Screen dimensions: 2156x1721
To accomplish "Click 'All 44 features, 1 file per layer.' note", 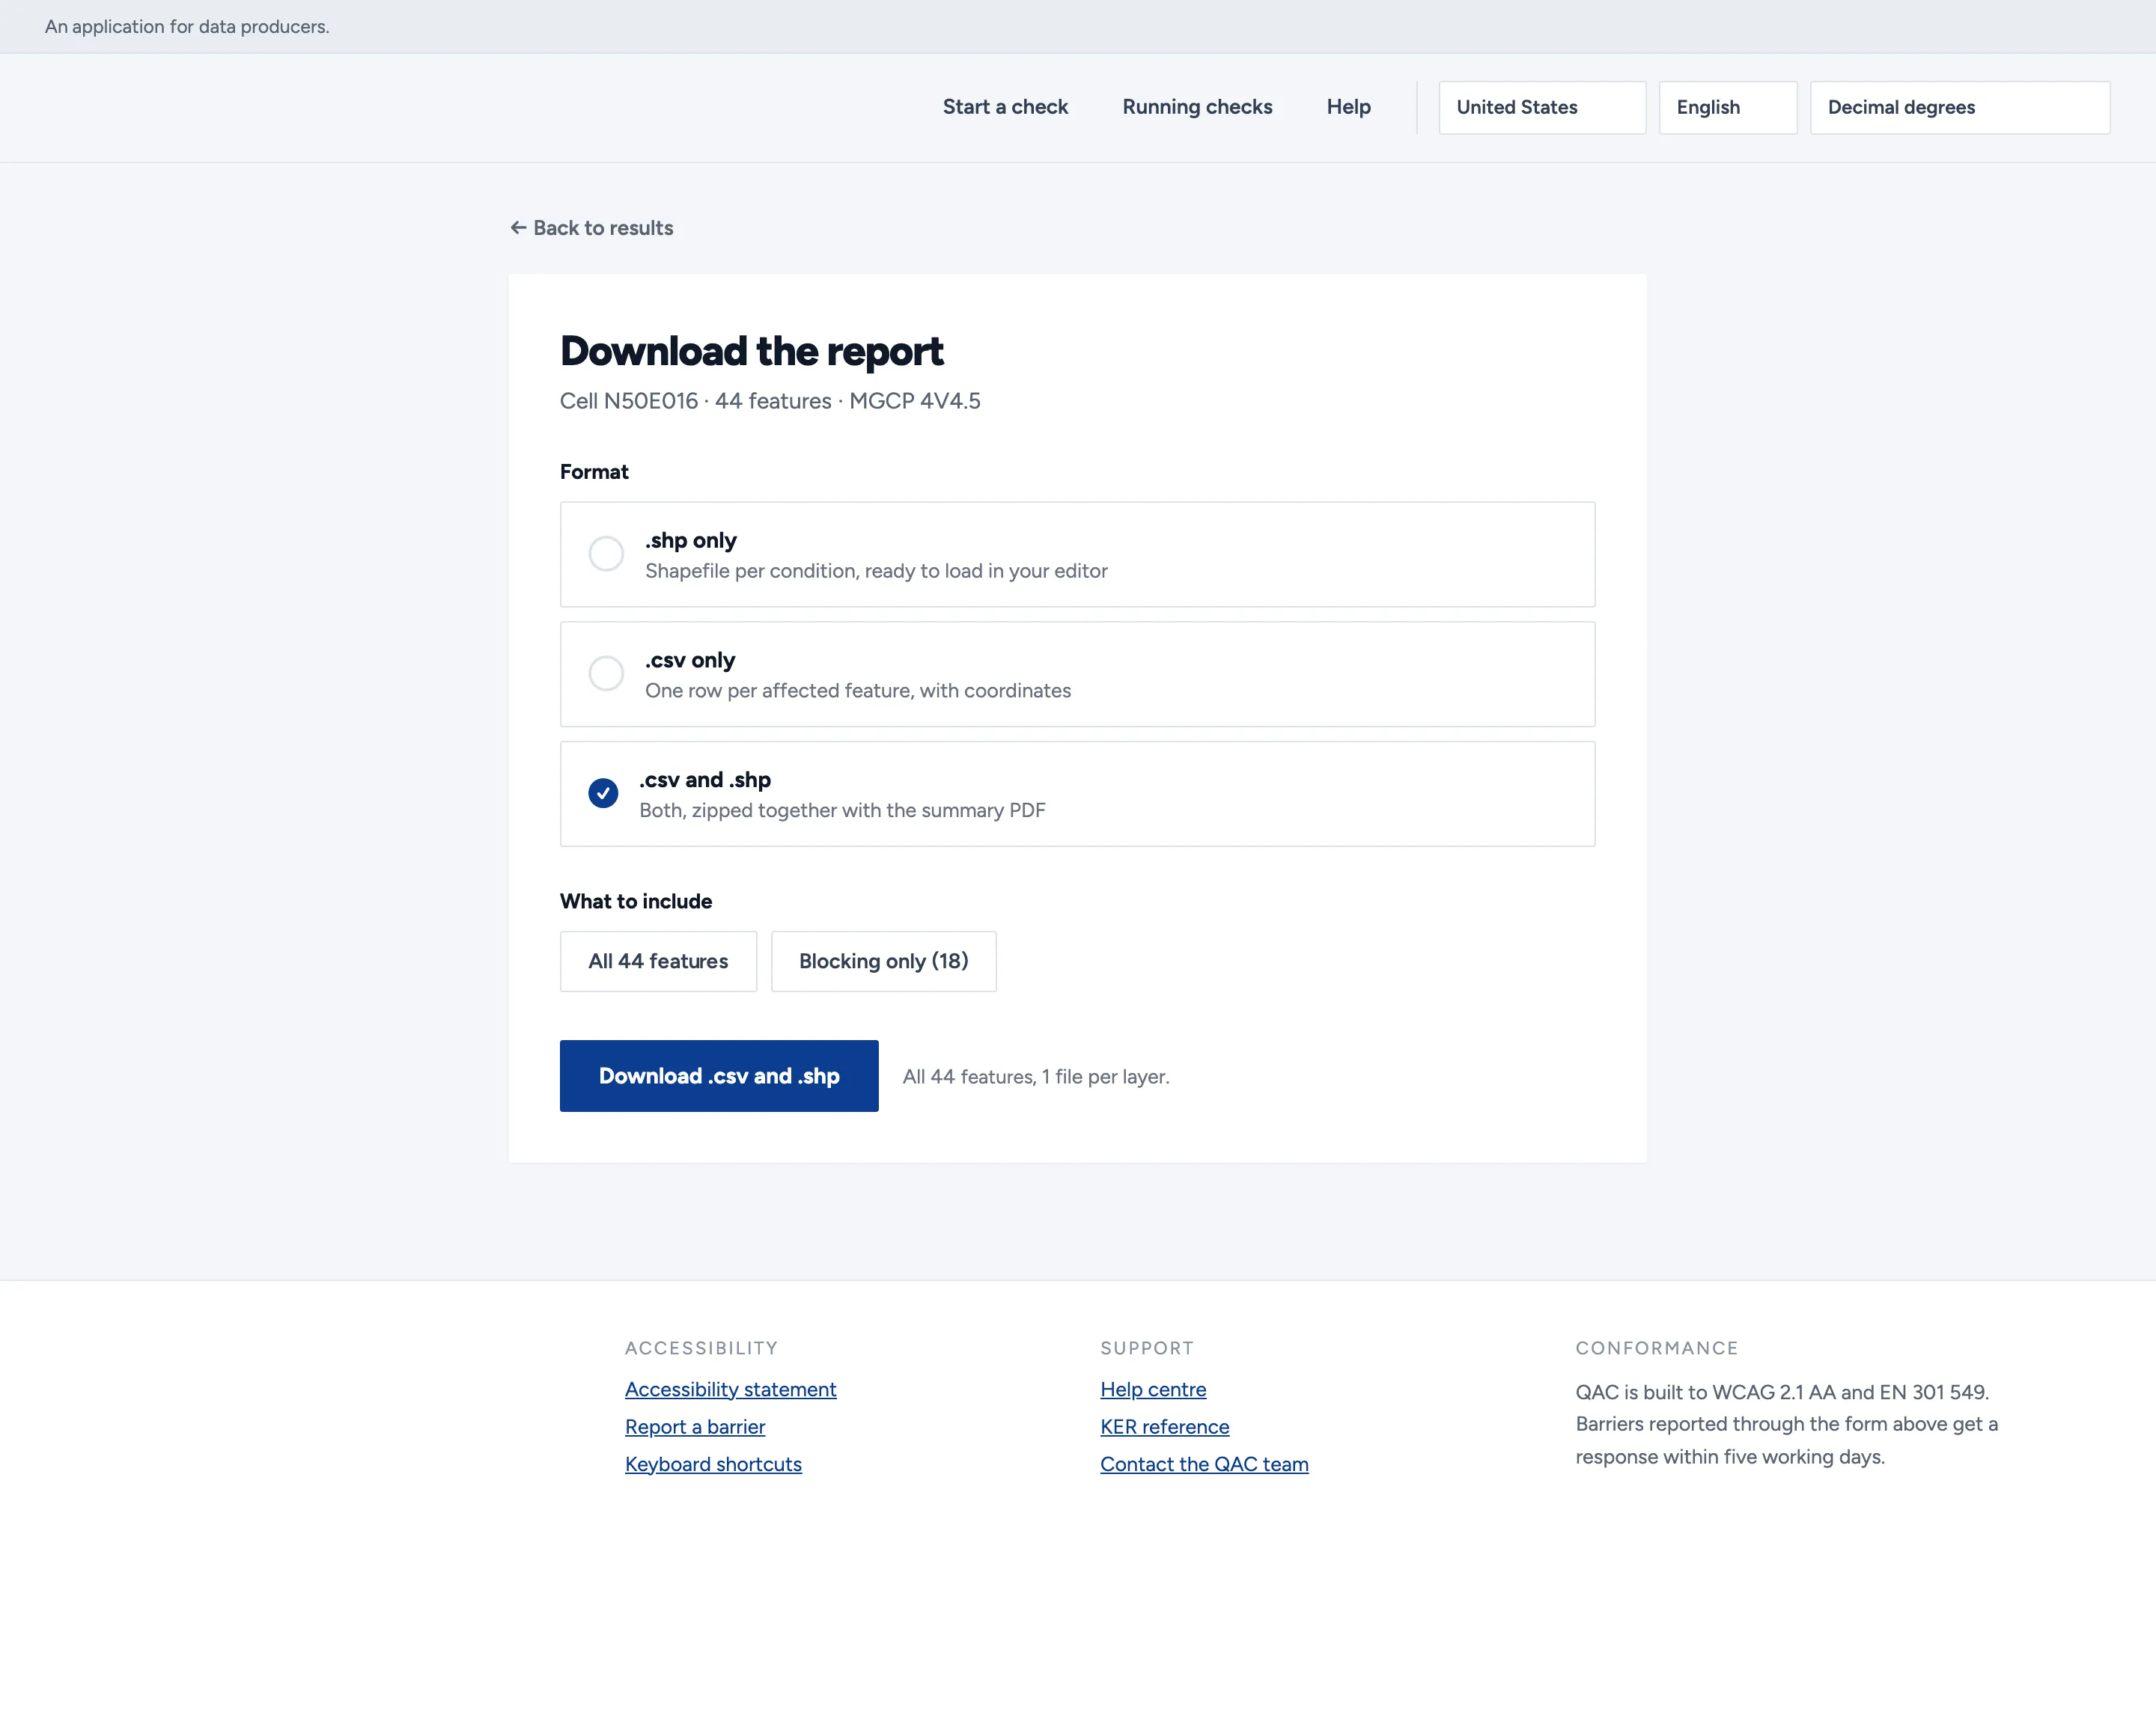I will point(1036,1077).
